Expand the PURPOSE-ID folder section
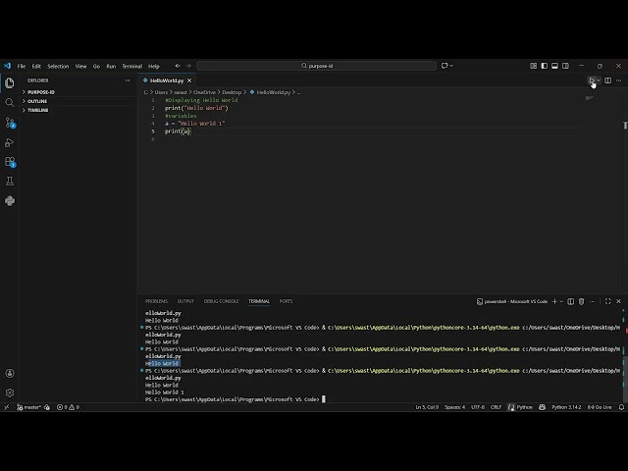 click(78, 92)
